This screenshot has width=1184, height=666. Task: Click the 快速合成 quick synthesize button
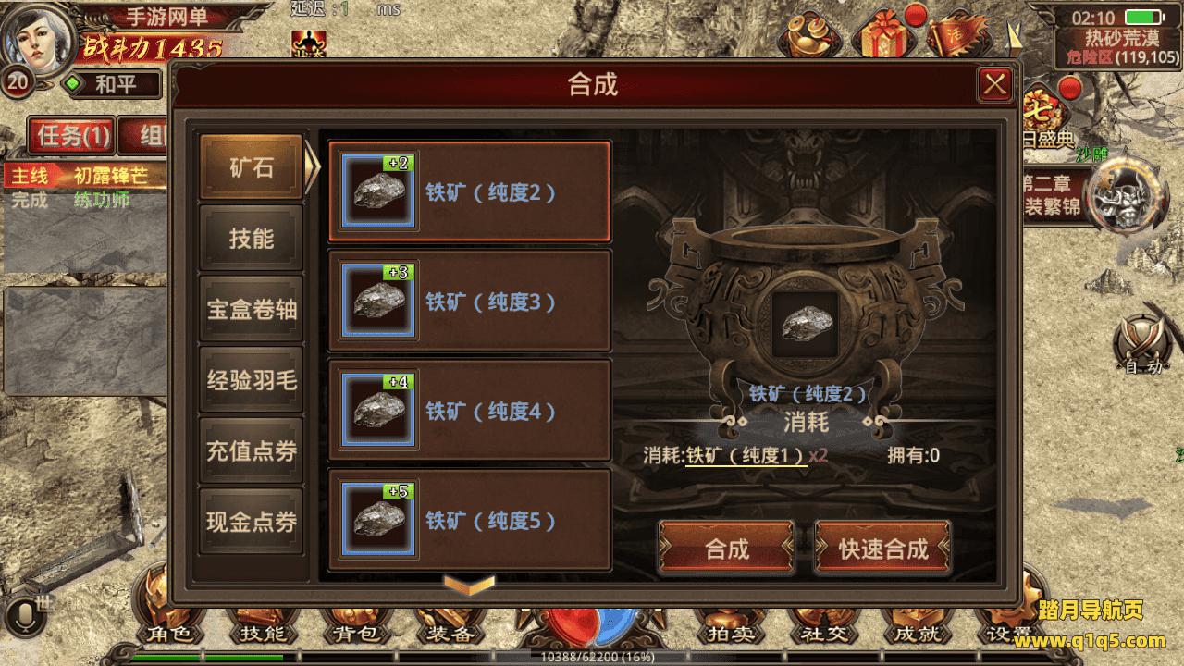pyautogui.click(x=883, y=549)
